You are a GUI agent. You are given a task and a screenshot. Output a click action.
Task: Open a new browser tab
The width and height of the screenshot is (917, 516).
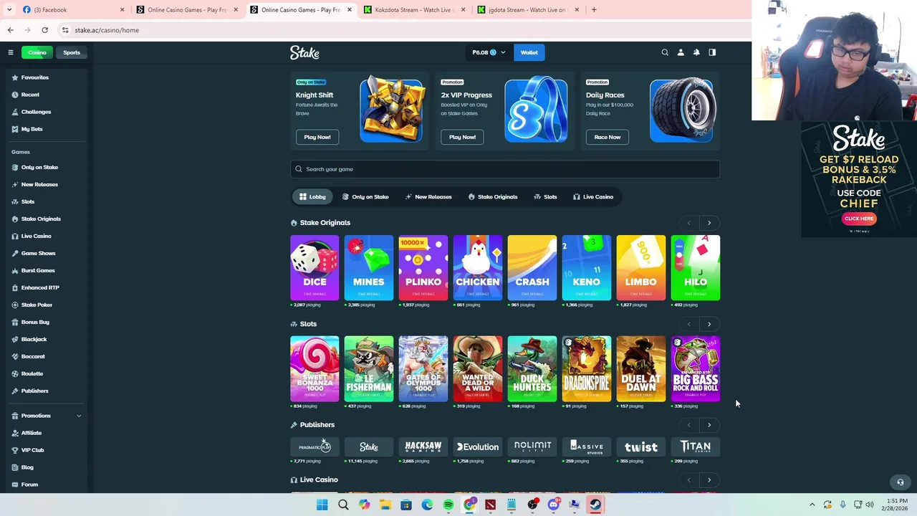tap(594, 10)
